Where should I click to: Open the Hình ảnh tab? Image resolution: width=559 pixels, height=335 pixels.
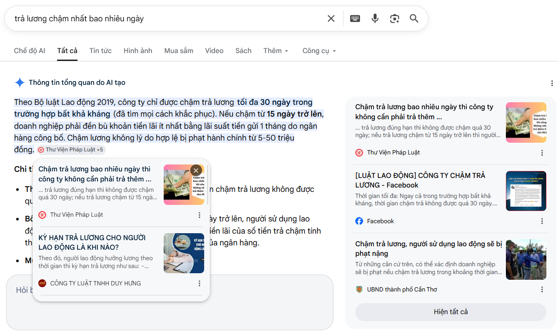tap(138, 51)
